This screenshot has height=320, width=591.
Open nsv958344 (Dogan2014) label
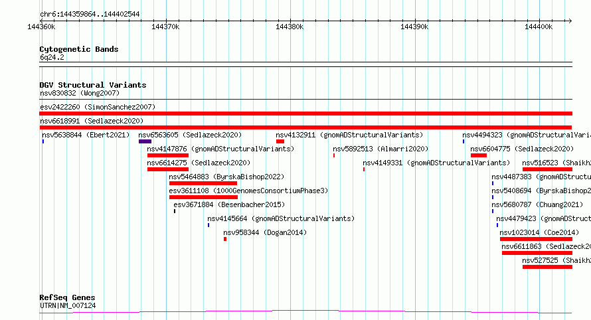point(265,232)
